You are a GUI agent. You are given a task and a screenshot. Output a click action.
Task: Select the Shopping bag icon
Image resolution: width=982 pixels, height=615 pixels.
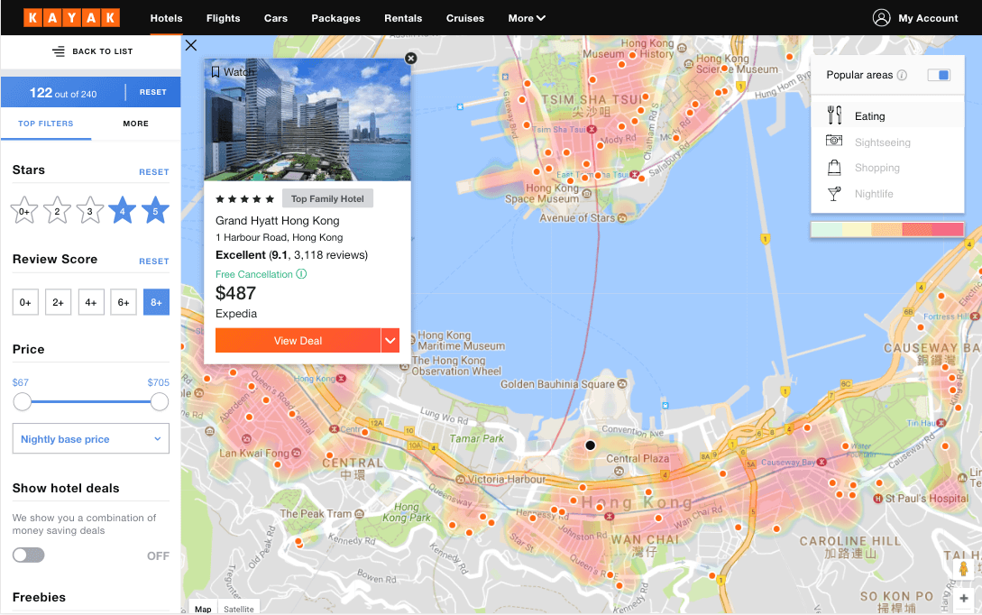(x=835, y=167)
